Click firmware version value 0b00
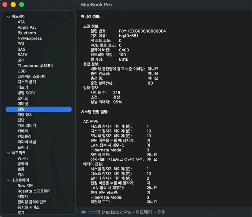The width and height of the screenshot is (252, 217). (x=124, y=50)
